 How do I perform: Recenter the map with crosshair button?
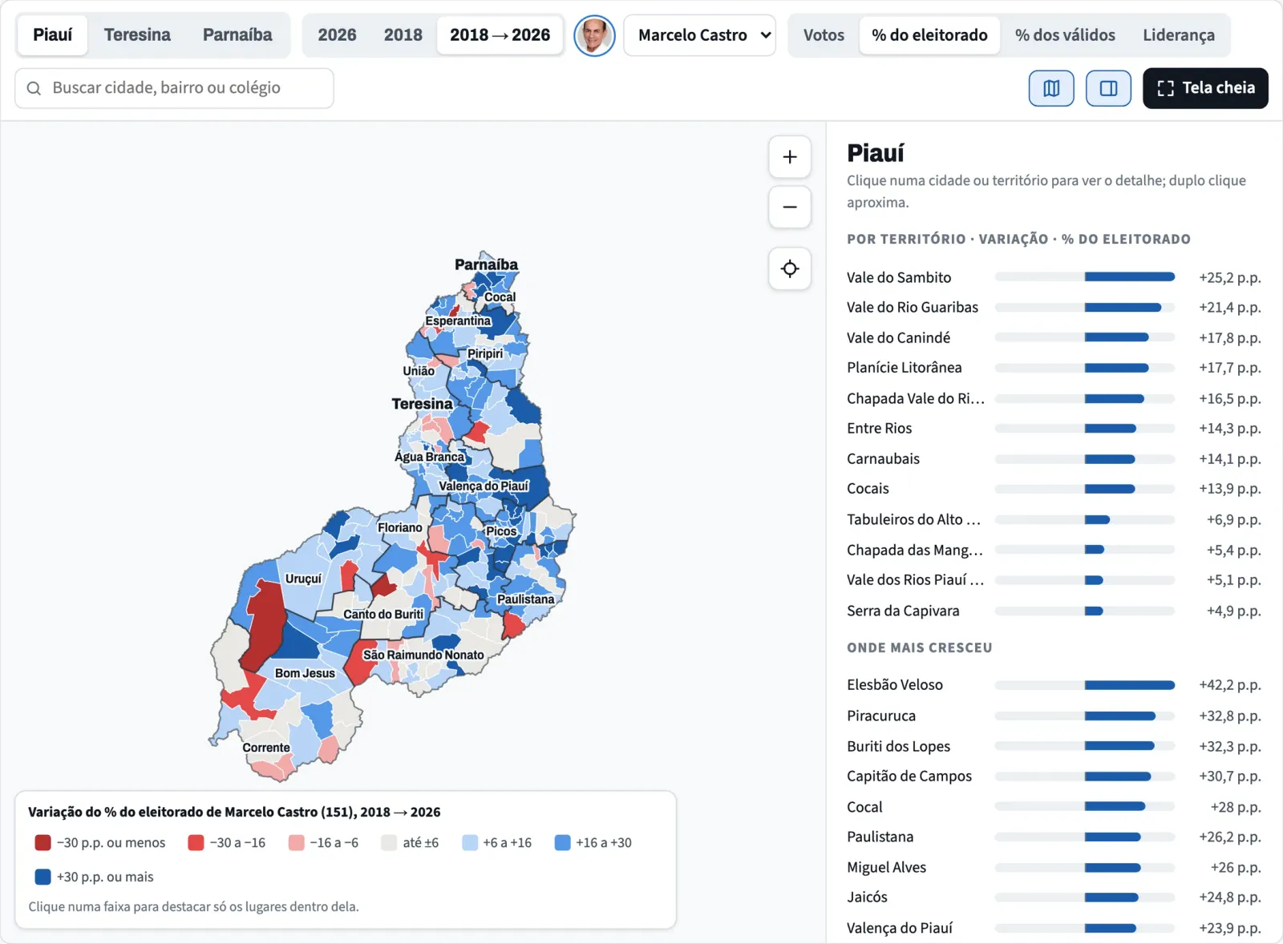(x=790, y=268)
